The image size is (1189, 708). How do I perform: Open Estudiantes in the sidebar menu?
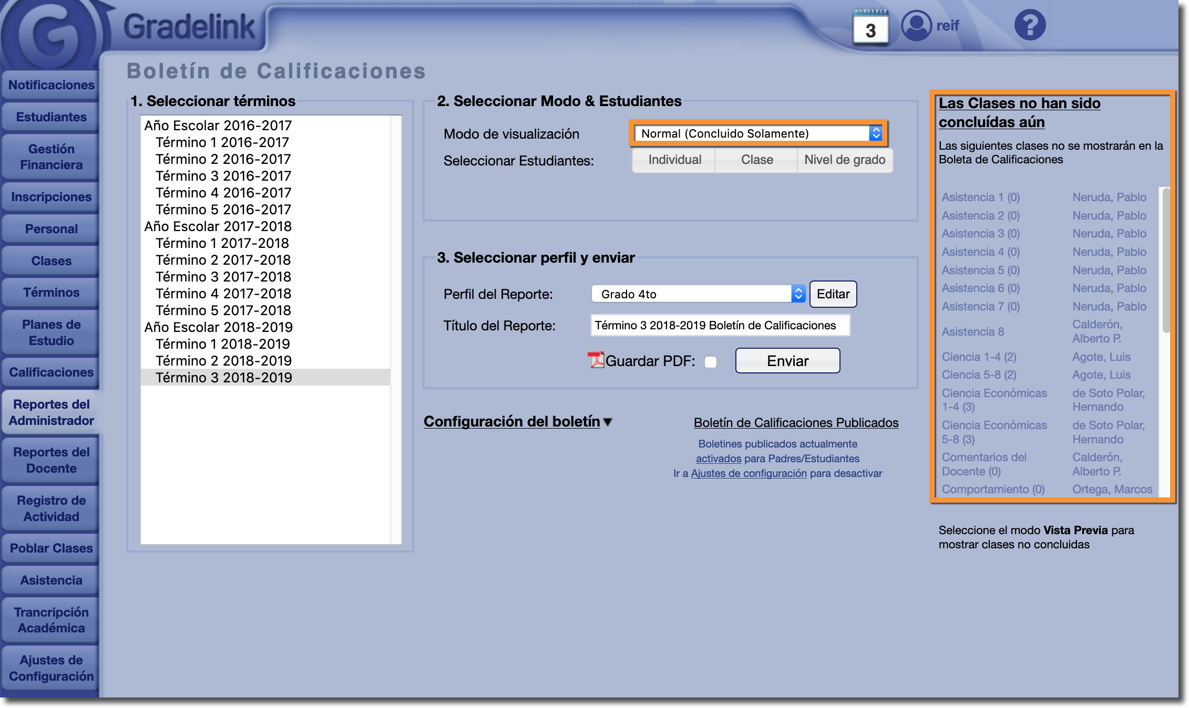51,117
